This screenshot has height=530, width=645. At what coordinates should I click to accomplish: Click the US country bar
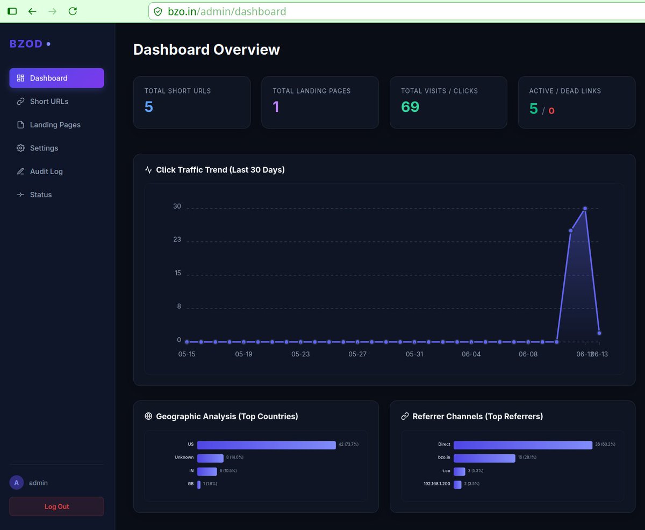tap(266, 445)
